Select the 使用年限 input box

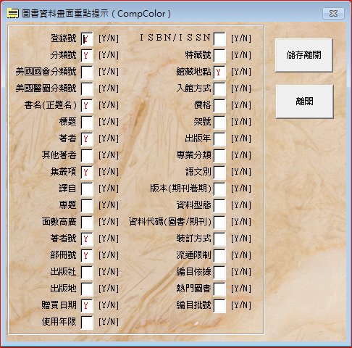[x=87, y=323]
